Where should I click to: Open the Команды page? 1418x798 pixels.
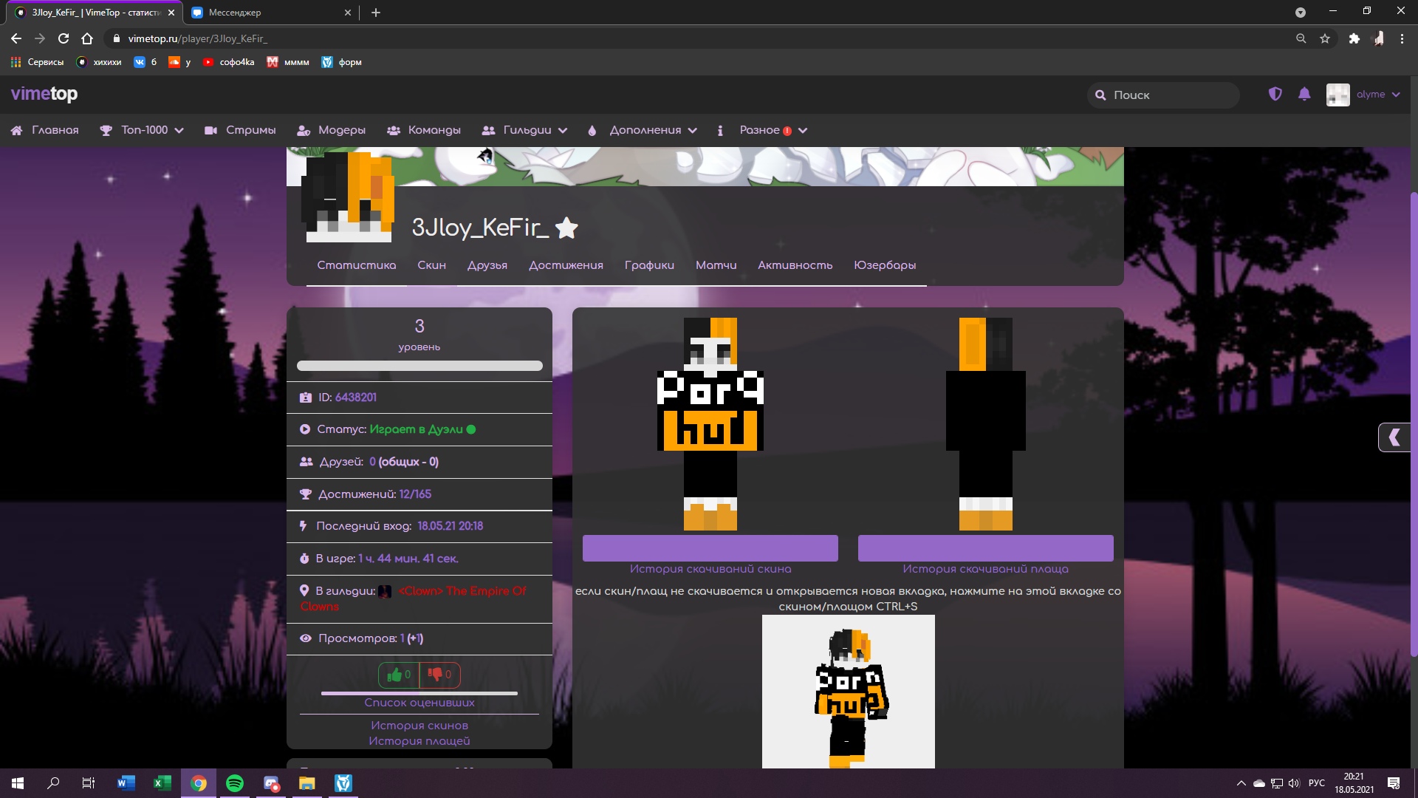click(424, 130)
